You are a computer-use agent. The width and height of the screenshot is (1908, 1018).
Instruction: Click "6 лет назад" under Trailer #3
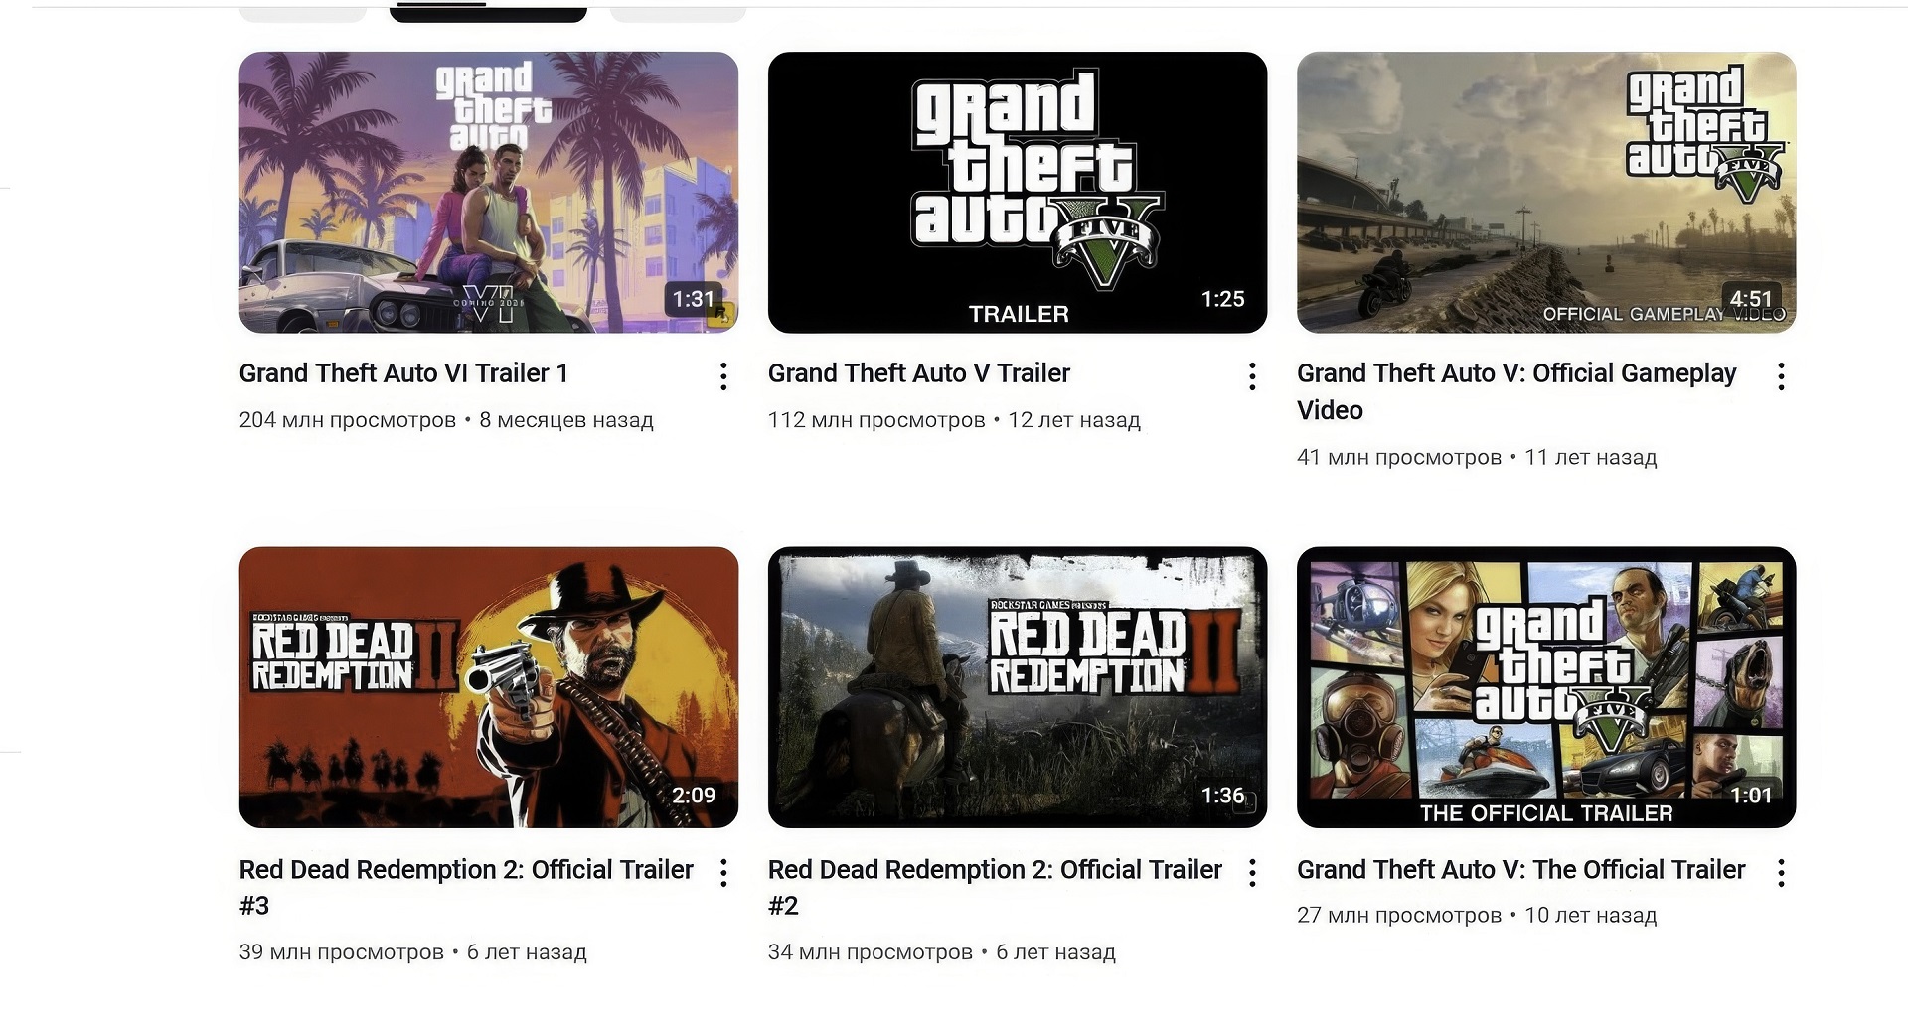click(527, 952)
